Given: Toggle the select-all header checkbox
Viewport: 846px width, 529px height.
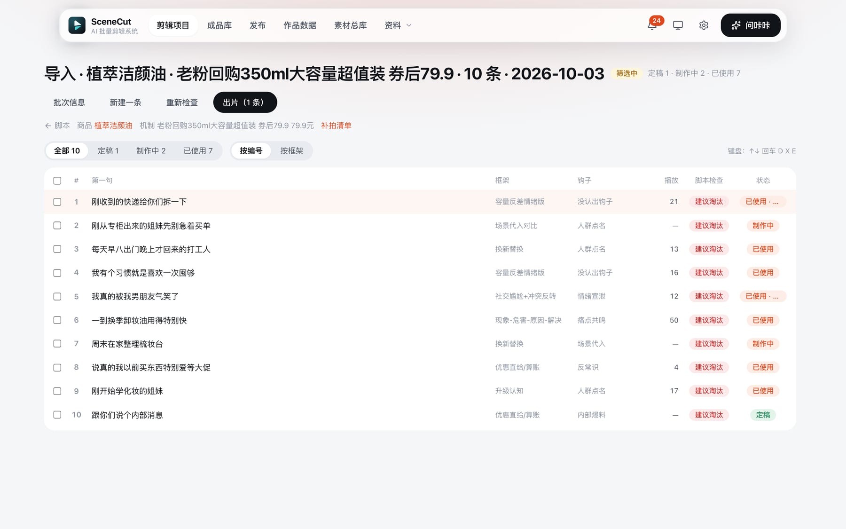Looking at the screenshot, I should tap(57, 181).
